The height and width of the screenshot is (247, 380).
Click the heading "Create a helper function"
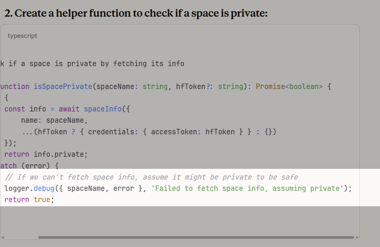click(136, 13)
